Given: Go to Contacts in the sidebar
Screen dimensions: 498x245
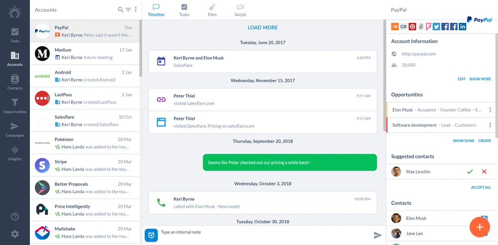Looking at the screenshot, I should pyautogui.click(x=14, y=82).
